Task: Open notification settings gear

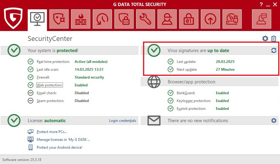Action: (x=274, y=120)
